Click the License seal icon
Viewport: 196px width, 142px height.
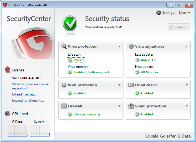(x=7, y=70)
